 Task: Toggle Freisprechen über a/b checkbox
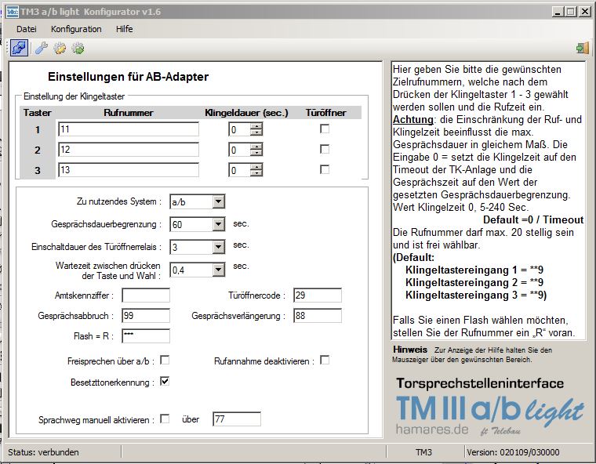coord(165,360)
